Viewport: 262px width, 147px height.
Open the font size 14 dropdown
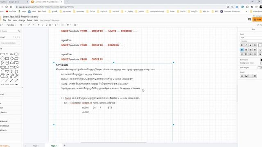tap(22, 25)
